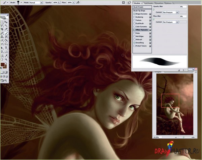
Task: Enable the Dual Brush checkbox
Action: (x=134, y=23)
